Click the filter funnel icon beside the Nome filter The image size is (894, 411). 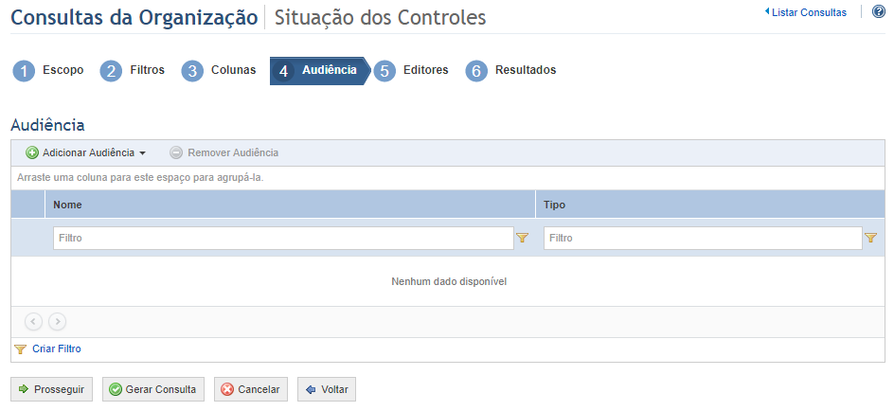522,238
